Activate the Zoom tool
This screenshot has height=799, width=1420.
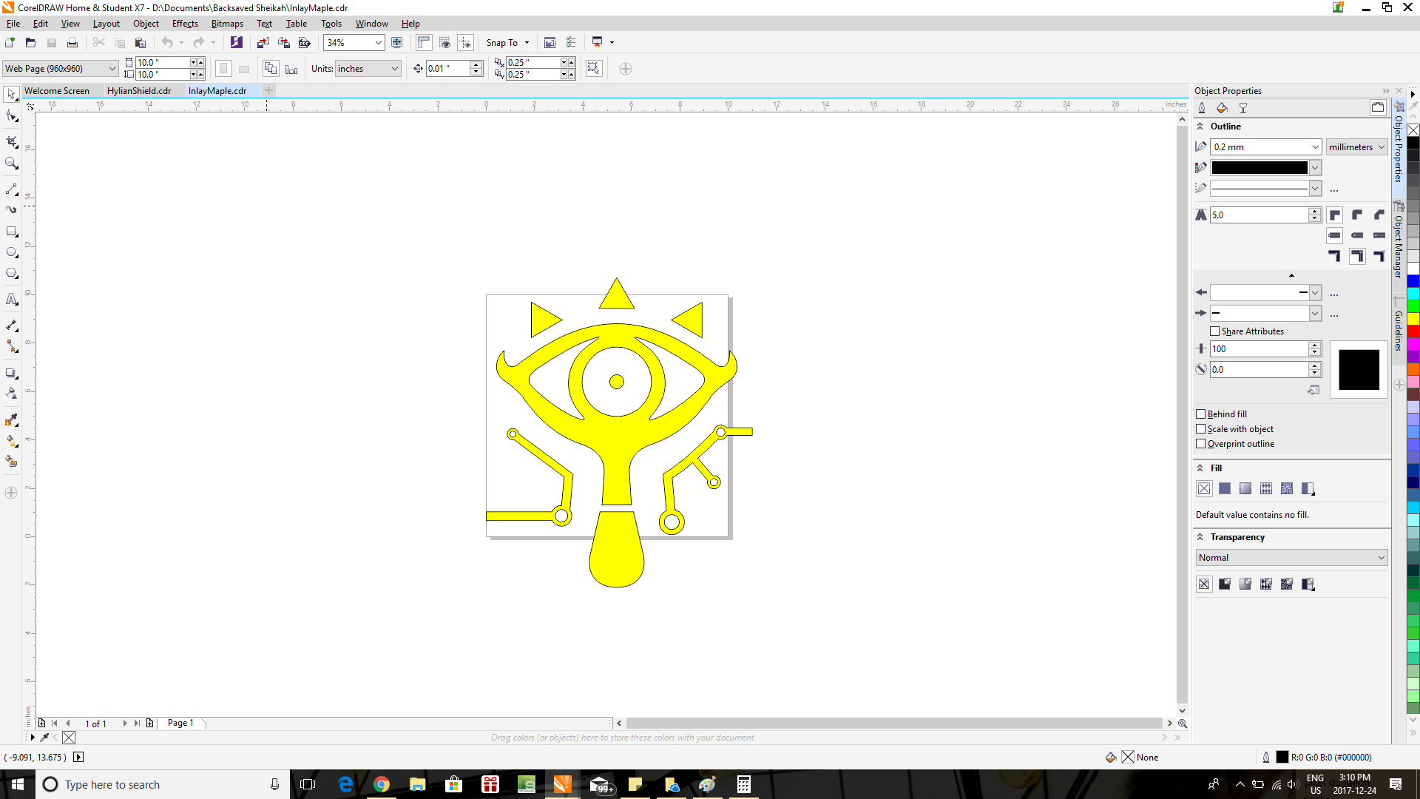pyautogui.click(x=12, y=163)
